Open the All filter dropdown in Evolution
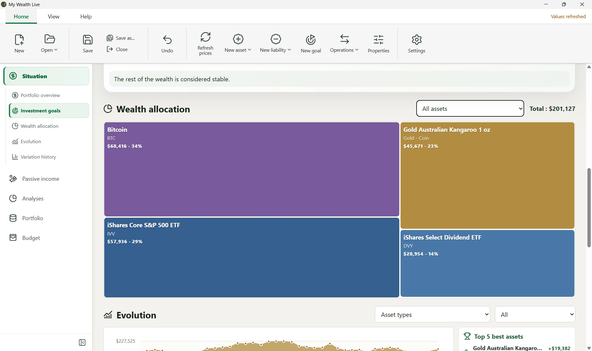Image resolution: width=592 pixels, height=351 pixels. pyautogui.click(x=535, y=315)
